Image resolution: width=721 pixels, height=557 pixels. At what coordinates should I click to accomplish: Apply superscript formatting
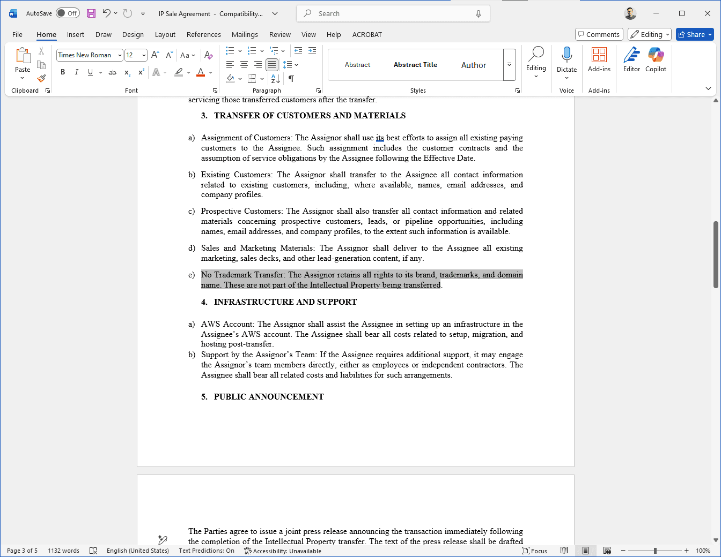point(141,72)
